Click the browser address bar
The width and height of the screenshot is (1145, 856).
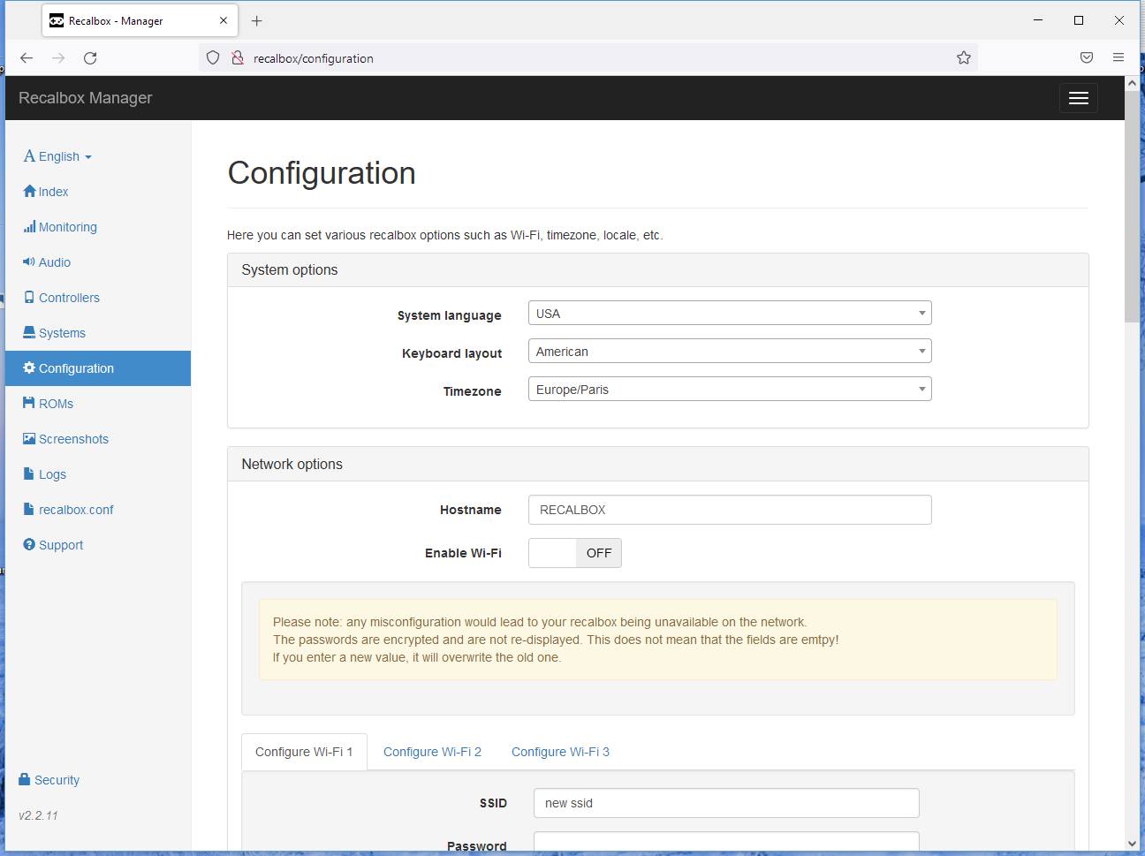coord(588,58)
